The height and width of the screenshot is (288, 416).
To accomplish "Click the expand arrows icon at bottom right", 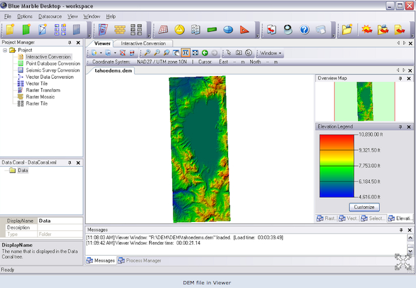I will [403, 261].
